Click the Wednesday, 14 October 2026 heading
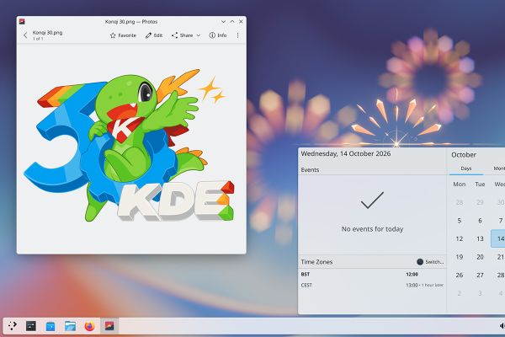The image size is (505, 337). (x=346, y=153)
